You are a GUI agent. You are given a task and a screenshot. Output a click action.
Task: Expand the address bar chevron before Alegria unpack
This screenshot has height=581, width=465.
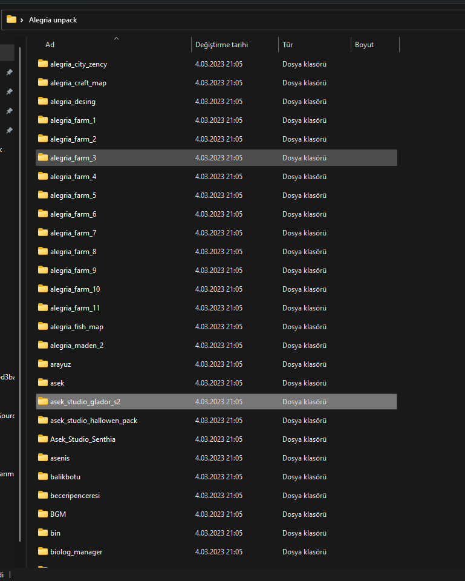[x=22, y=20]
